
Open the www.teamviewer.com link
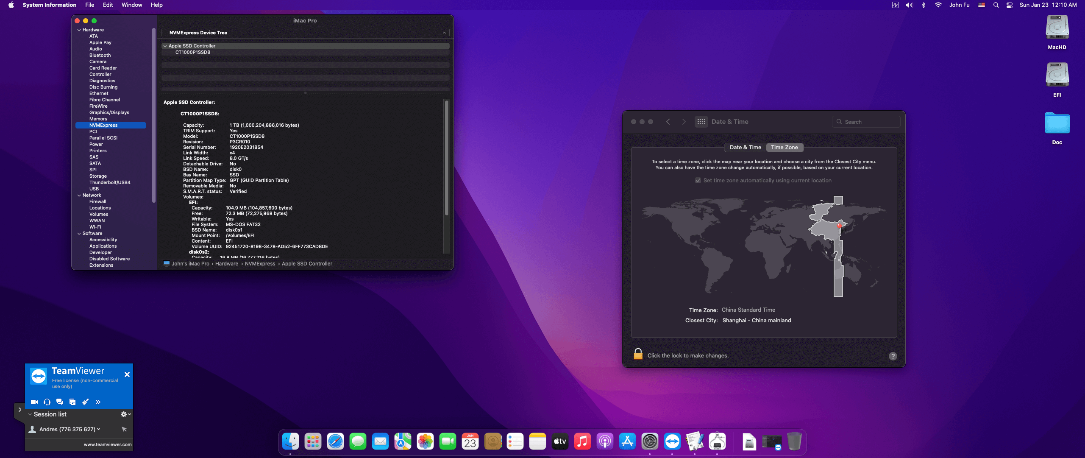click(108, 444)
